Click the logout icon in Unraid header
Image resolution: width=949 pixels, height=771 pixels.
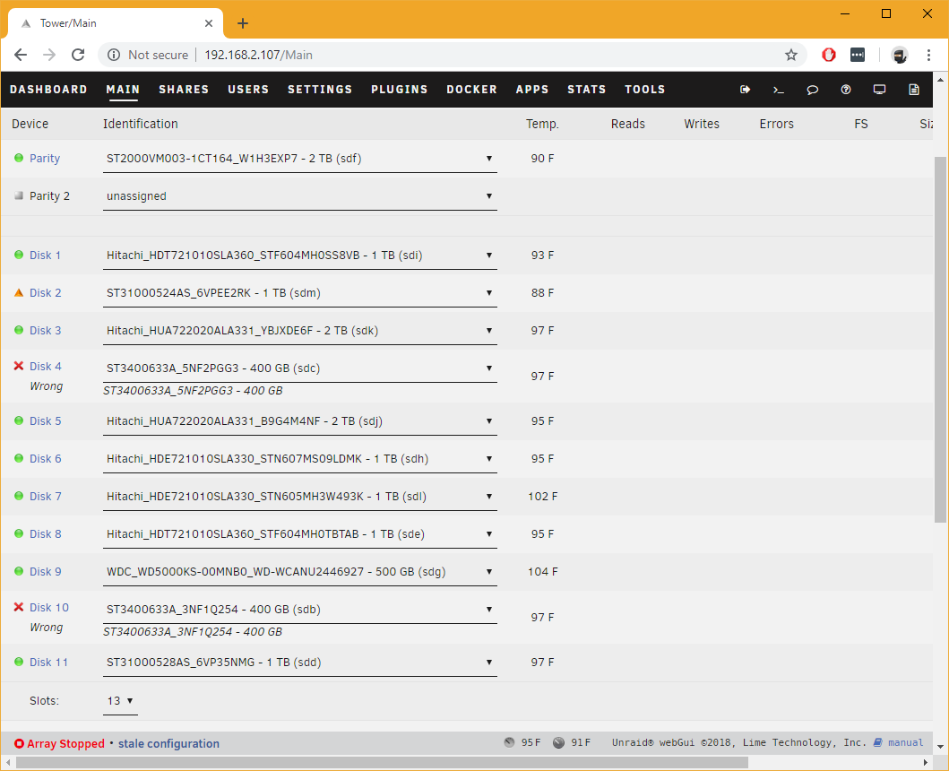[745, 90]
